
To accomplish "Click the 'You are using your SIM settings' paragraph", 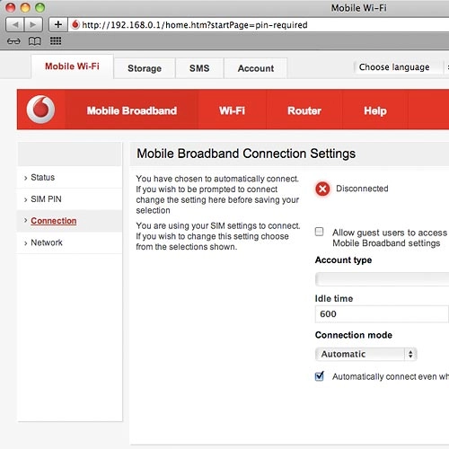I will coord(218,236).
